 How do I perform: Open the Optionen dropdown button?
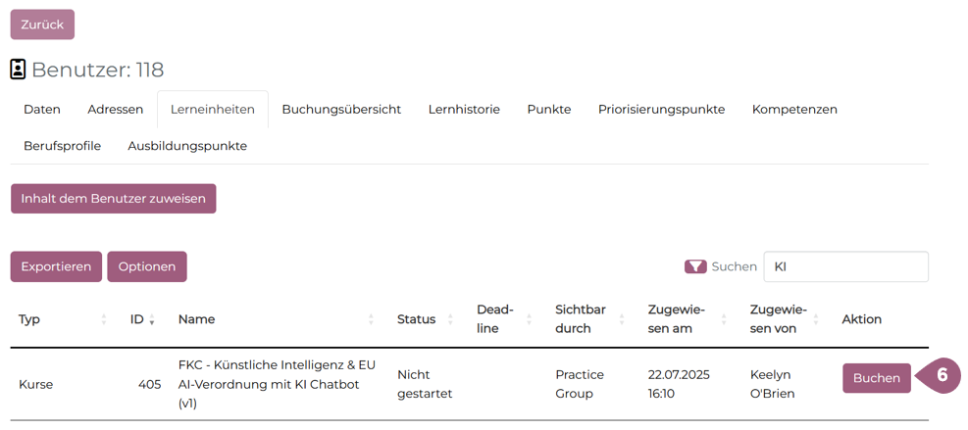pos(146,266)
